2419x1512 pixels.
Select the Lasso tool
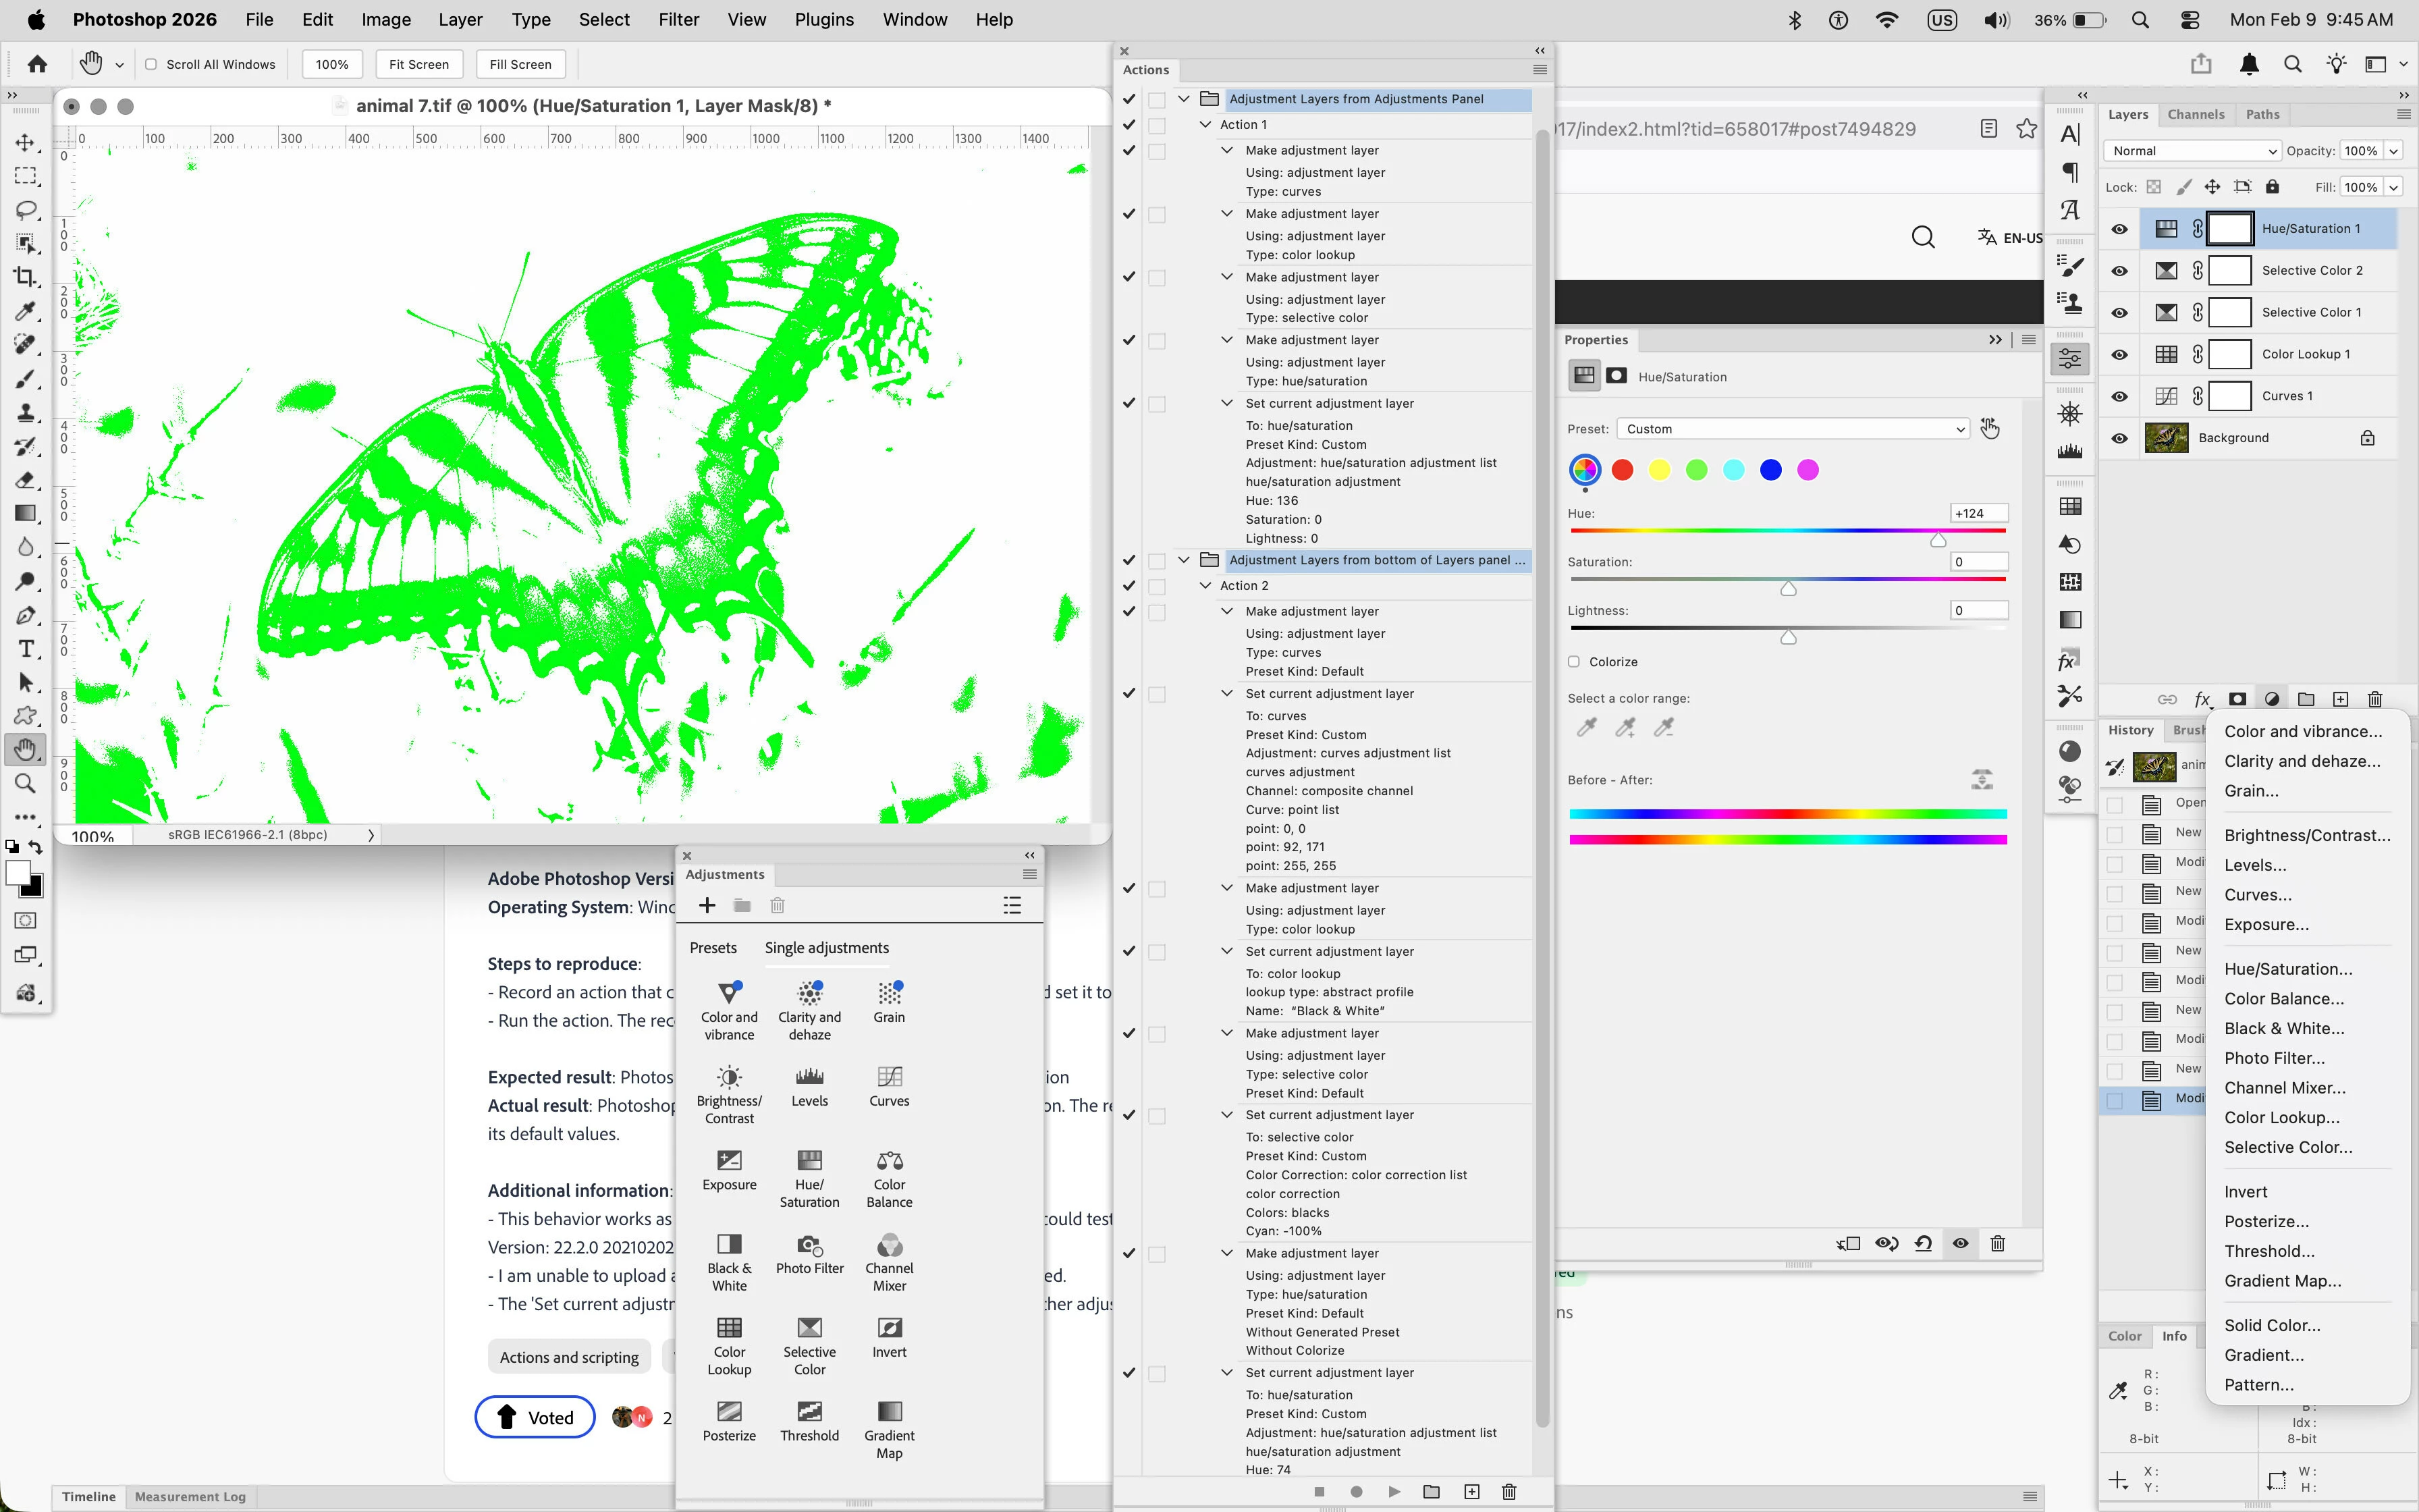(26, 210)
